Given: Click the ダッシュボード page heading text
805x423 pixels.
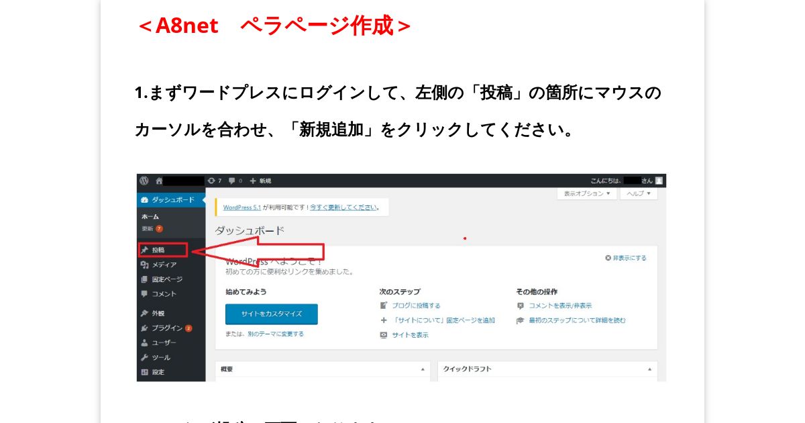Looking at the screenshot, I should pos(250,230).
